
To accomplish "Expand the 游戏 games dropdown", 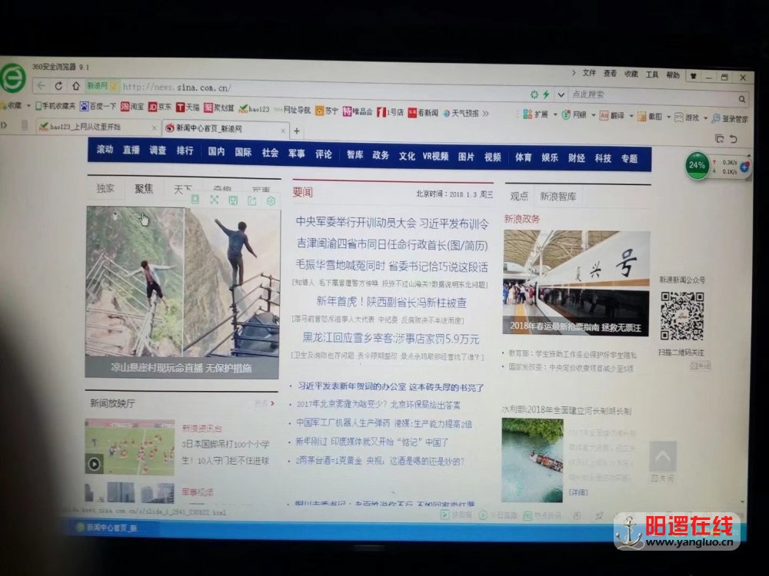I will pos(705,118).
